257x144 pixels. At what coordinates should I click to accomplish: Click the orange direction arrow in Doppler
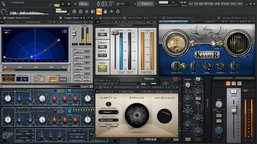(x=5, y=32)
